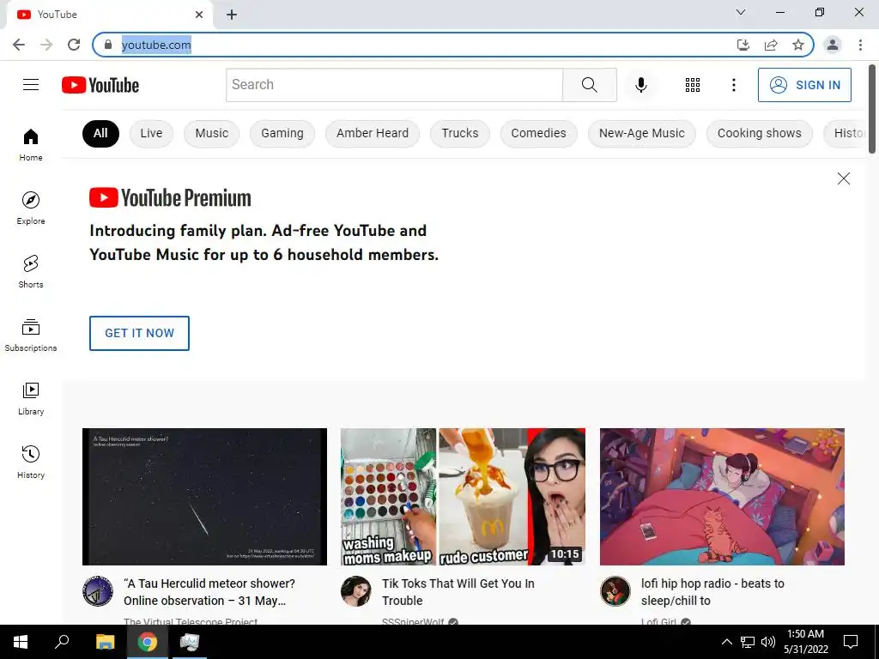Dismiss the YouTube Premium banner
The height and width of the screenshot is (659, 879).
(x=843, y=178)
